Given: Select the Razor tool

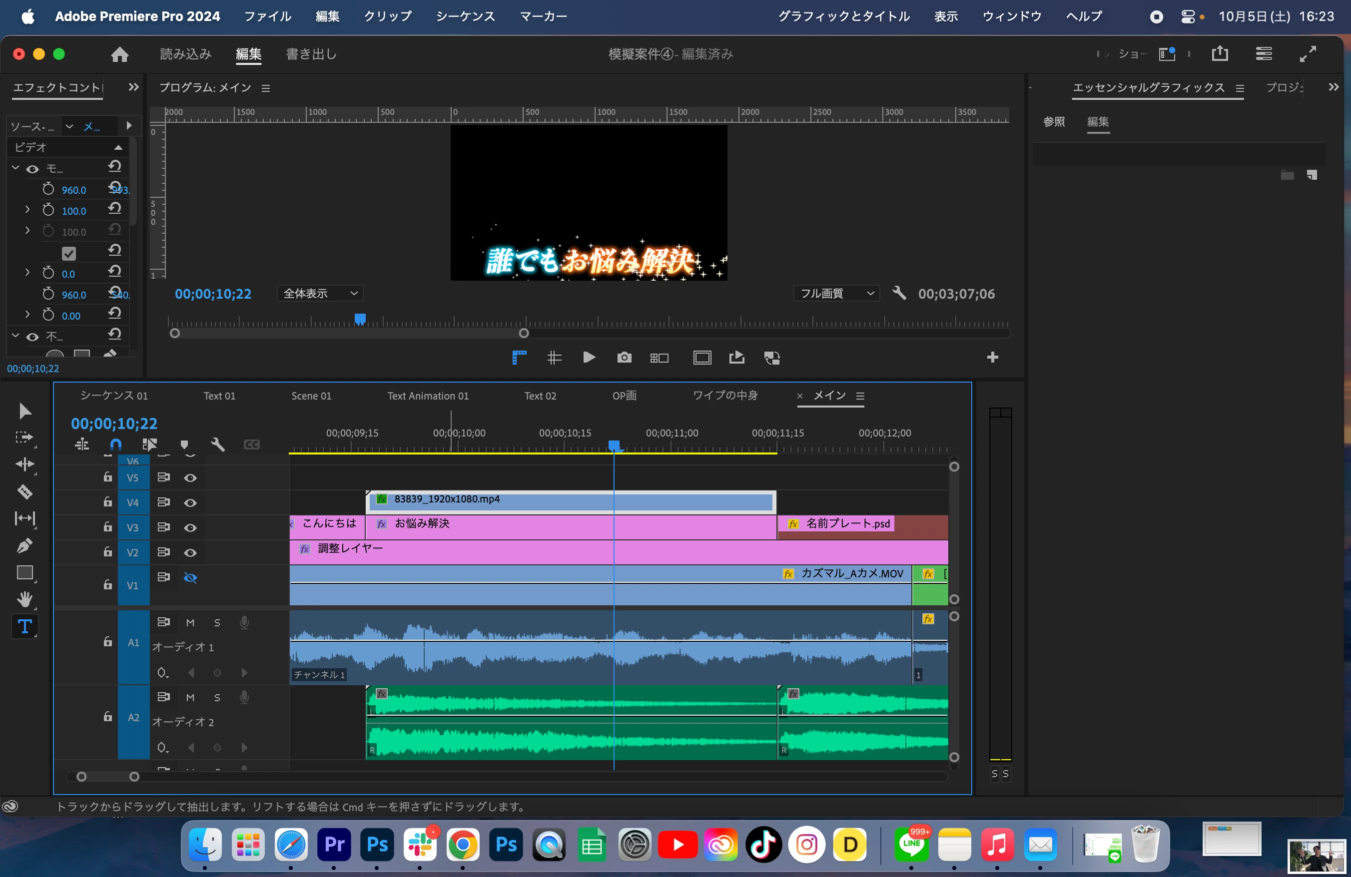Looking at the screenshot, I should tap(24, 491).
